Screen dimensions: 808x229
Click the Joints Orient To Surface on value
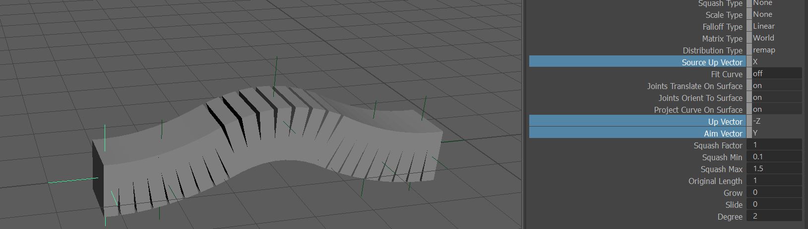774,97
